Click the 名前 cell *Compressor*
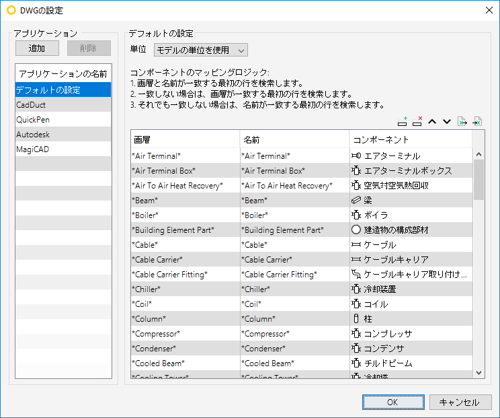This screenshot has height=418, width=500. [294, 334]
